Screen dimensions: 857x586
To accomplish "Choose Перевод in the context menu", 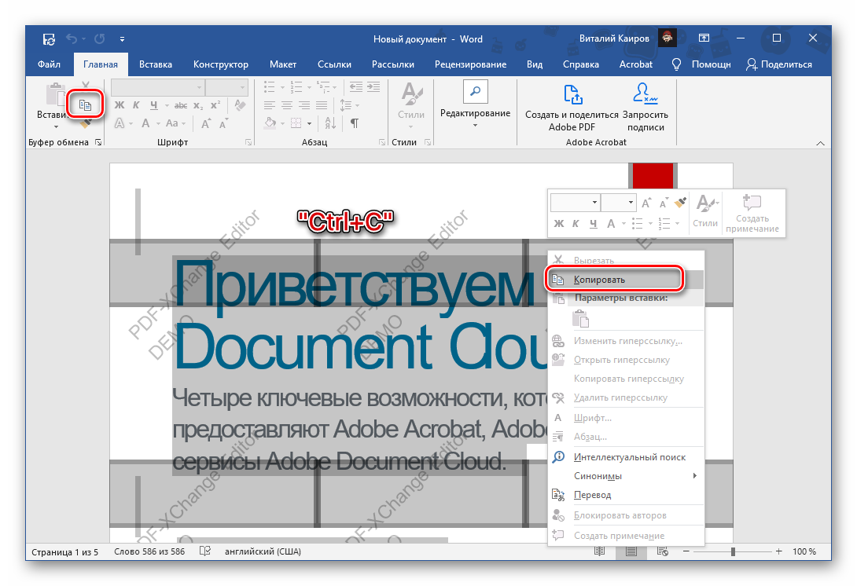I will click(x=626, y=495).
